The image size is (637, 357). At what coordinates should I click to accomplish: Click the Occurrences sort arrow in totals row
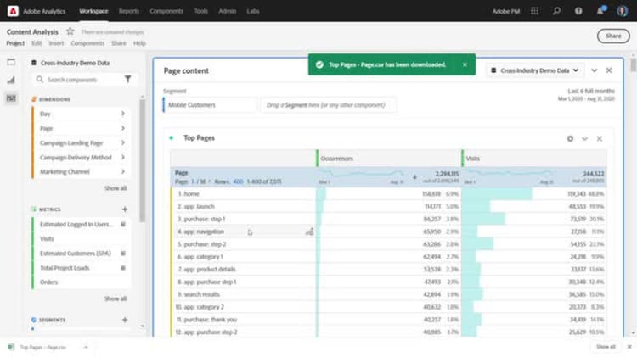pyautogui.click(x=414, y=177)
